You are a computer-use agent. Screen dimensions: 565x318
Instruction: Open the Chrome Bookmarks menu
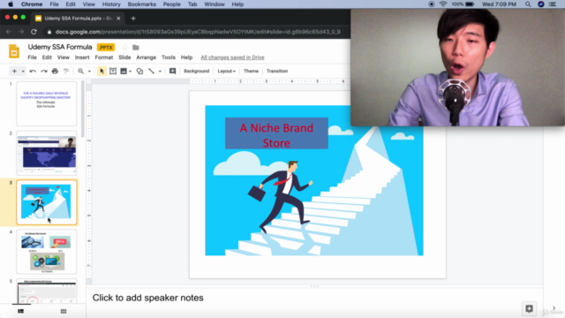[x=141, y=4]
